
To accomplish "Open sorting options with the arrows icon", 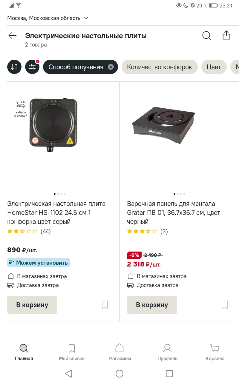I will [14, 67].
